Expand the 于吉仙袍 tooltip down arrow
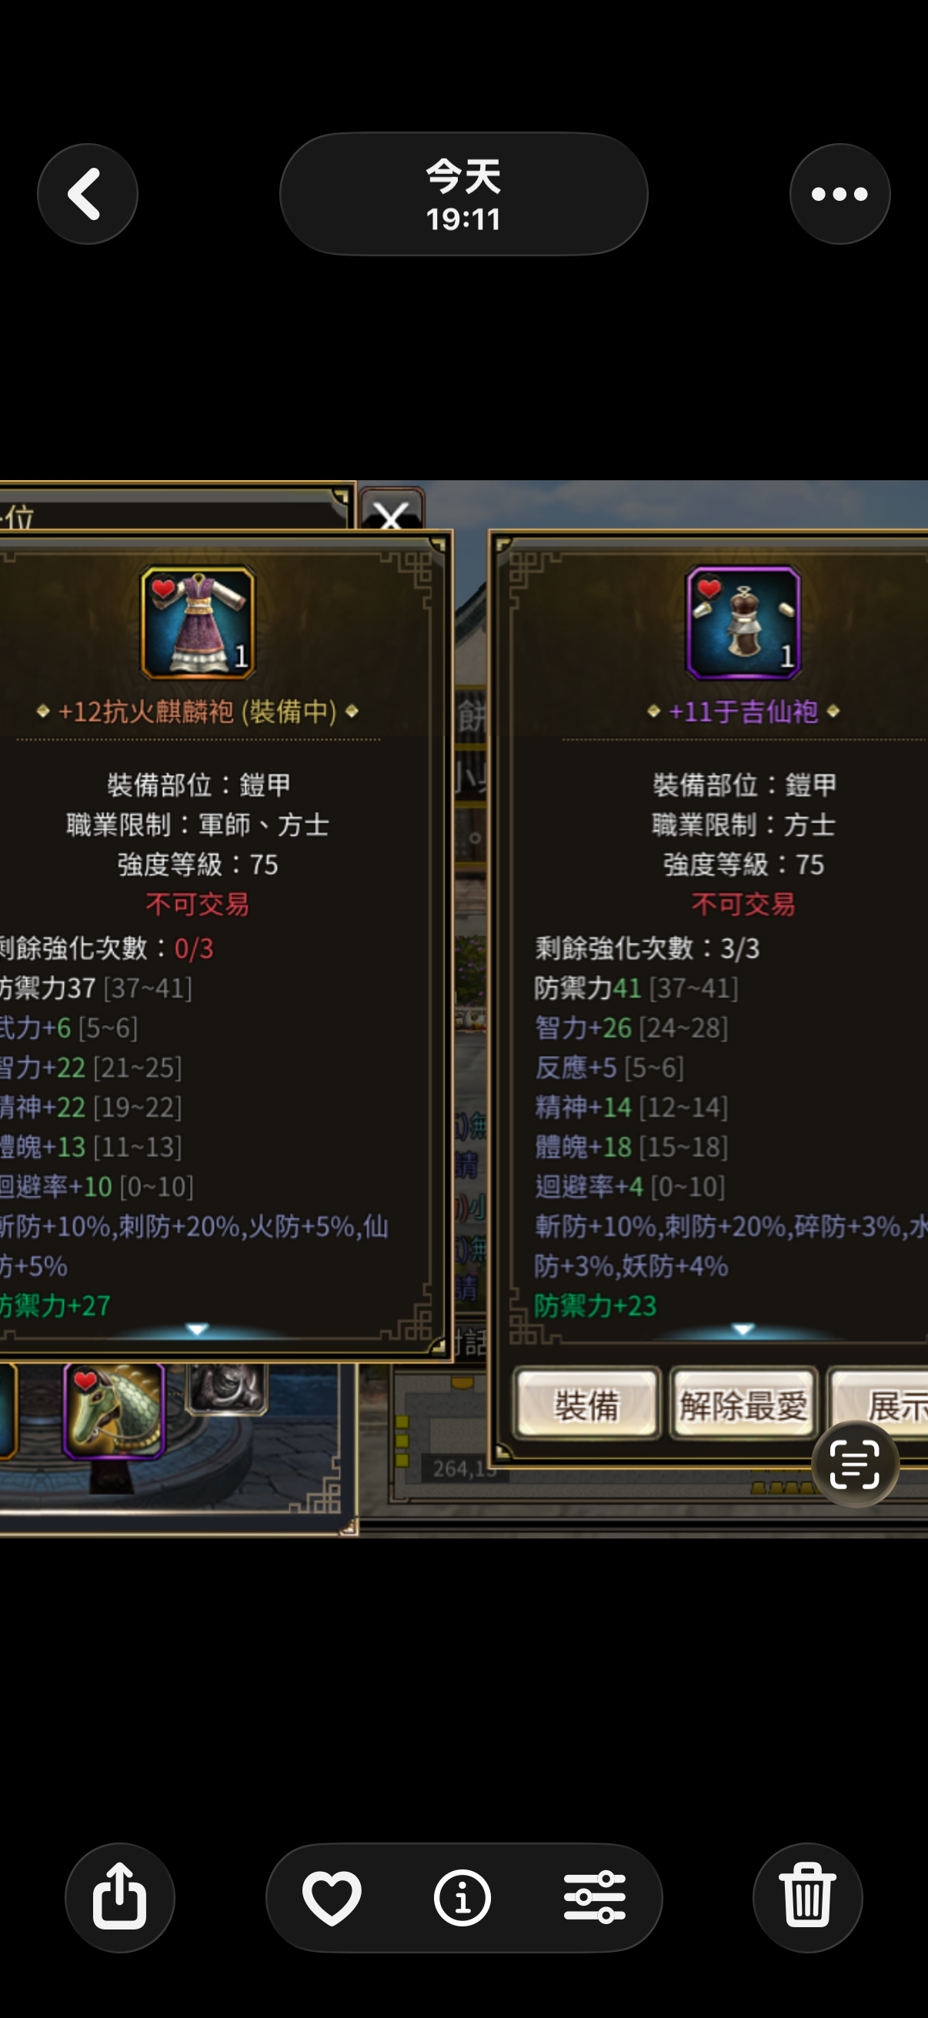 [x=743, y=1329]
